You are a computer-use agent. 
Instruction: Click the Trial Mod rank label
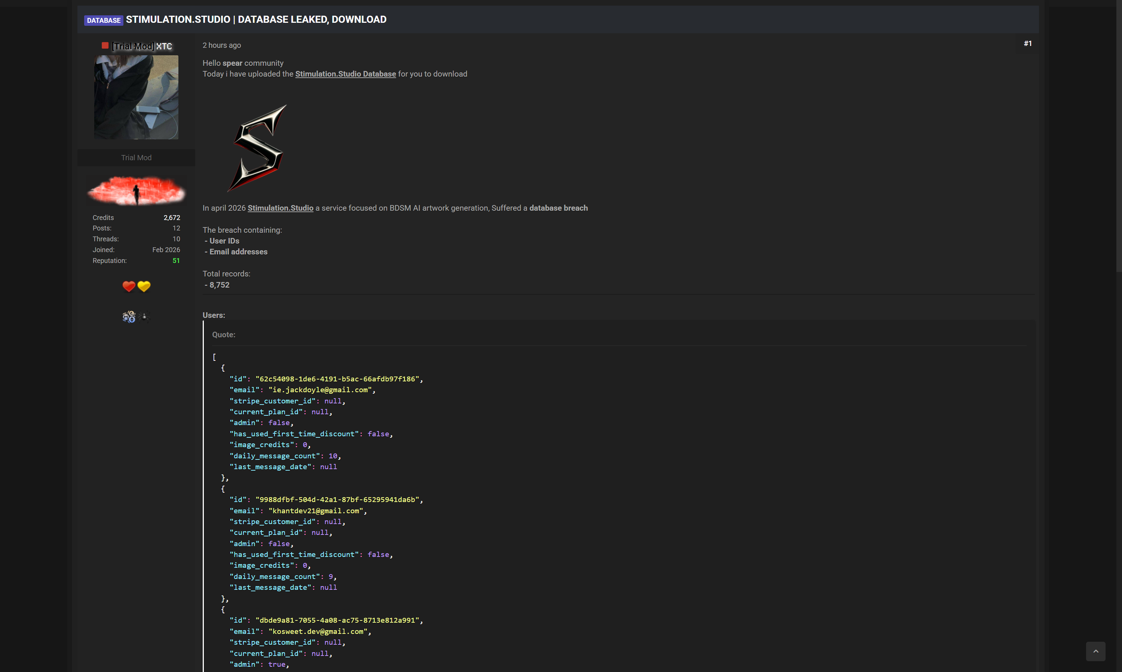[x=136, y=158]
